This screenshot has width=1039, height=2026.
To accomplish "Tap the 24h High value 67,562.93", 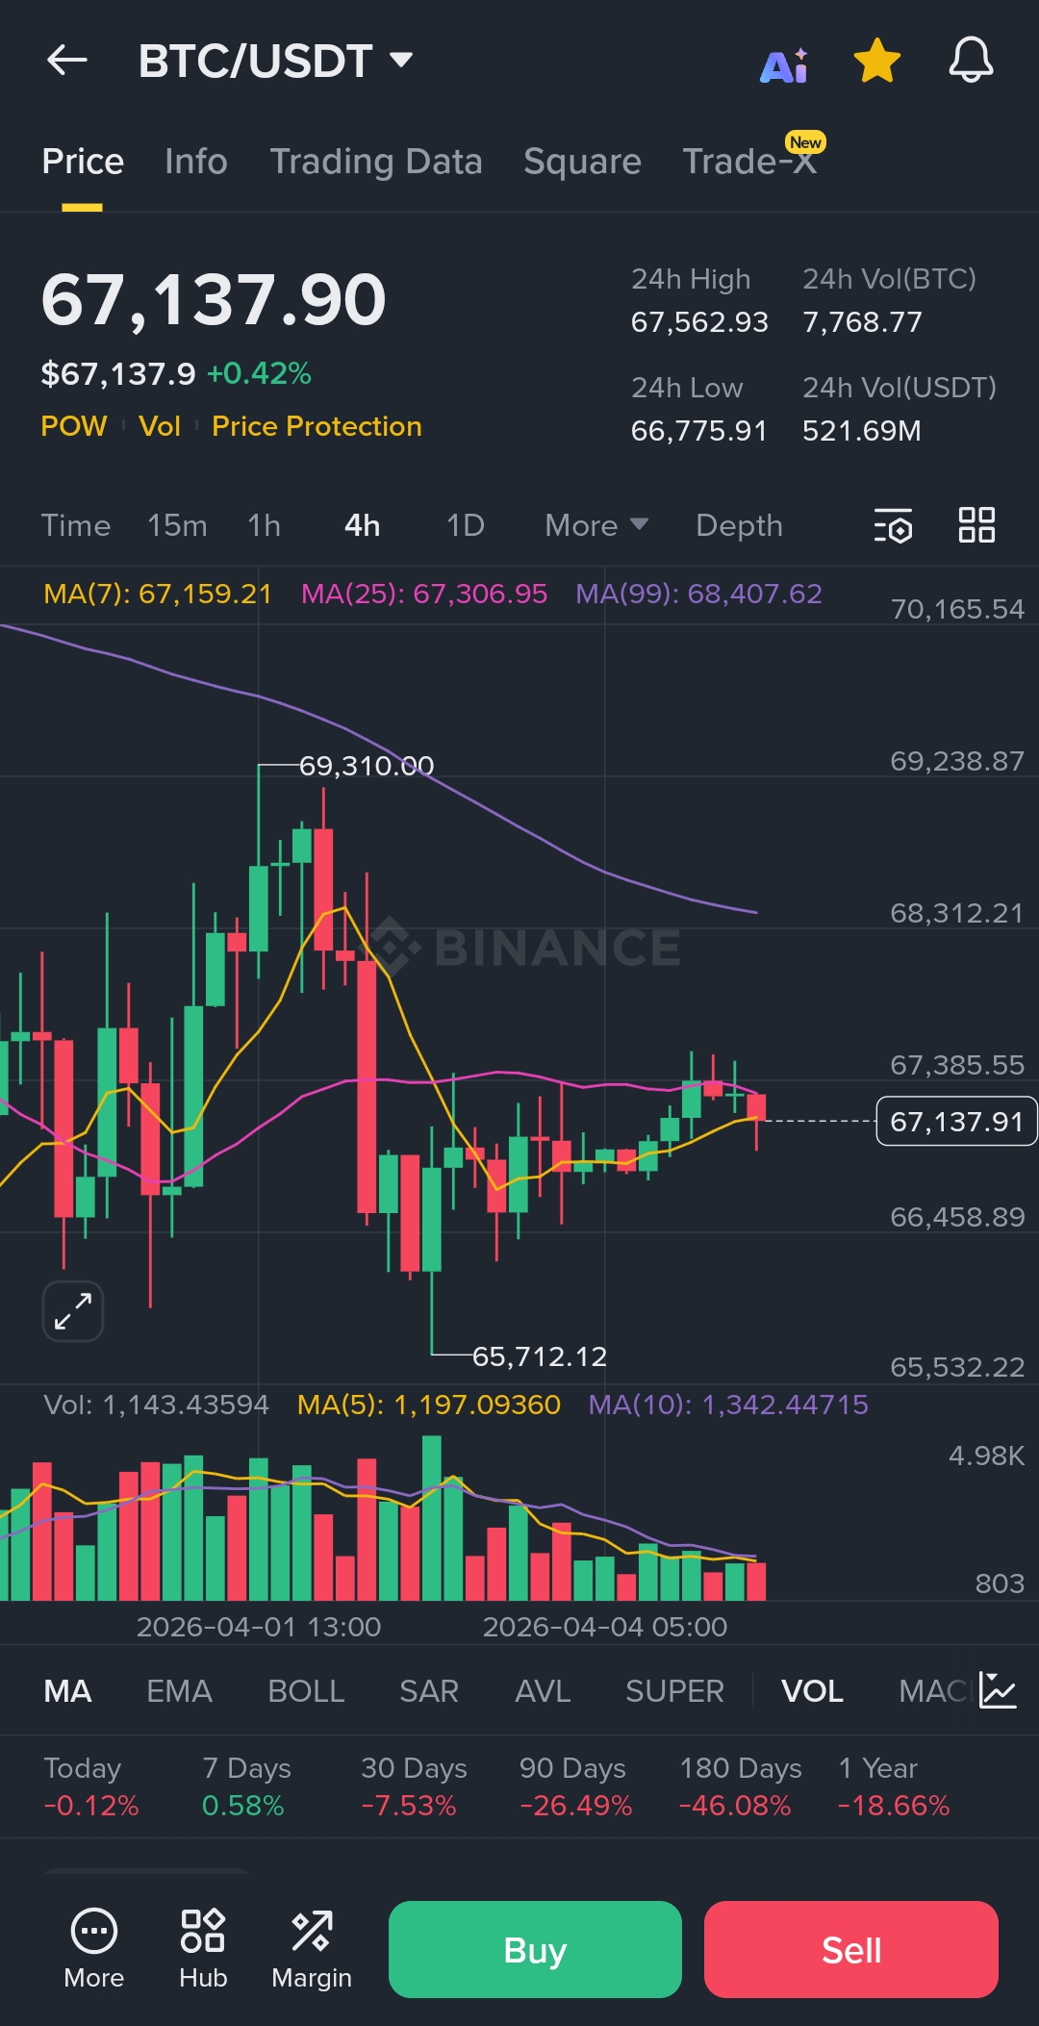I will click(699, 322).
